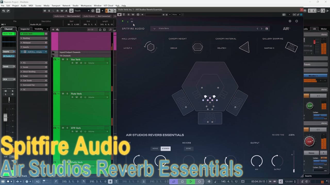The height and width of the screenshot is (185, 330).
Task: Enable Read automation in plugin window
Action: click(x=129, y=15)
